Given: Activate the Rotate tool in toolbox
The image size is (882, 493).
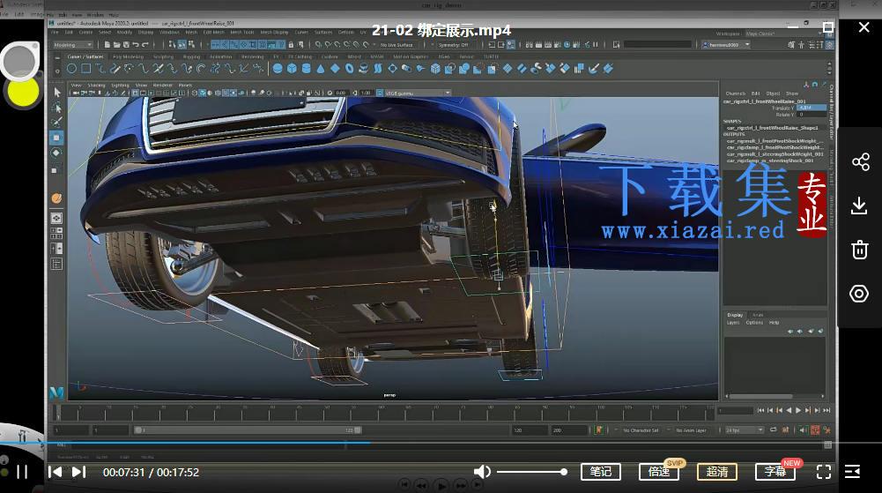Looking at the screenshot, I should pyautogui.click(x=56, y=153).
